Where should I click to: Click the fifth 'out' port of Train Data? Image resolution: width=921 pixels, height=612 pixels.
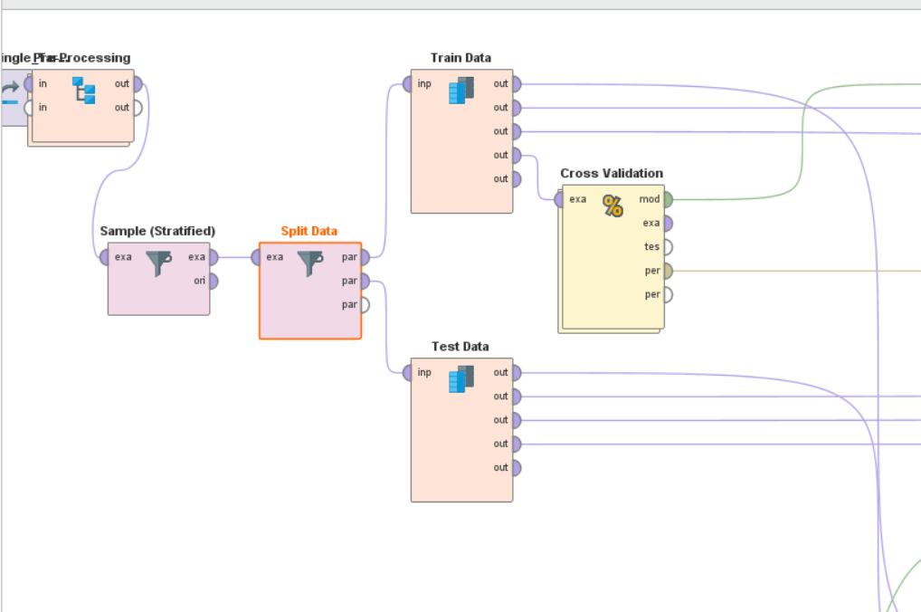[x=517, y=178]
